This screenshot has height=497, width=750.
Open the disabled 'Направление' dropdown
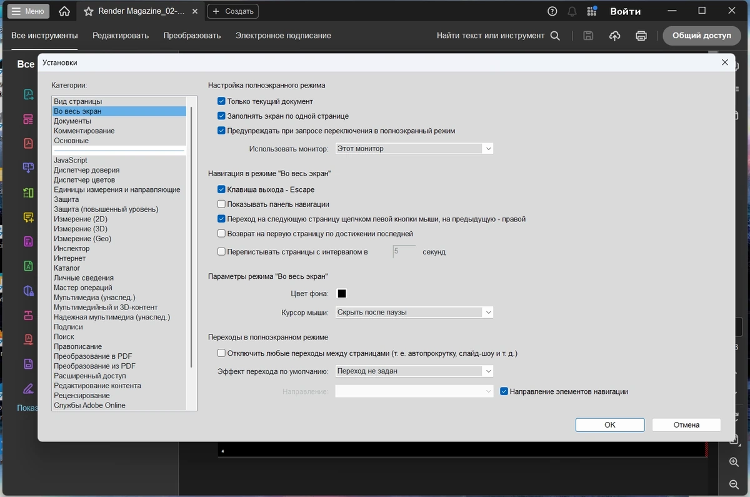(x=414, y=391)
